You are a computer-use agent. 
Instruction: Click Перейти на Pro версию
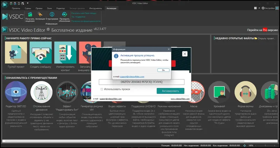262,30
